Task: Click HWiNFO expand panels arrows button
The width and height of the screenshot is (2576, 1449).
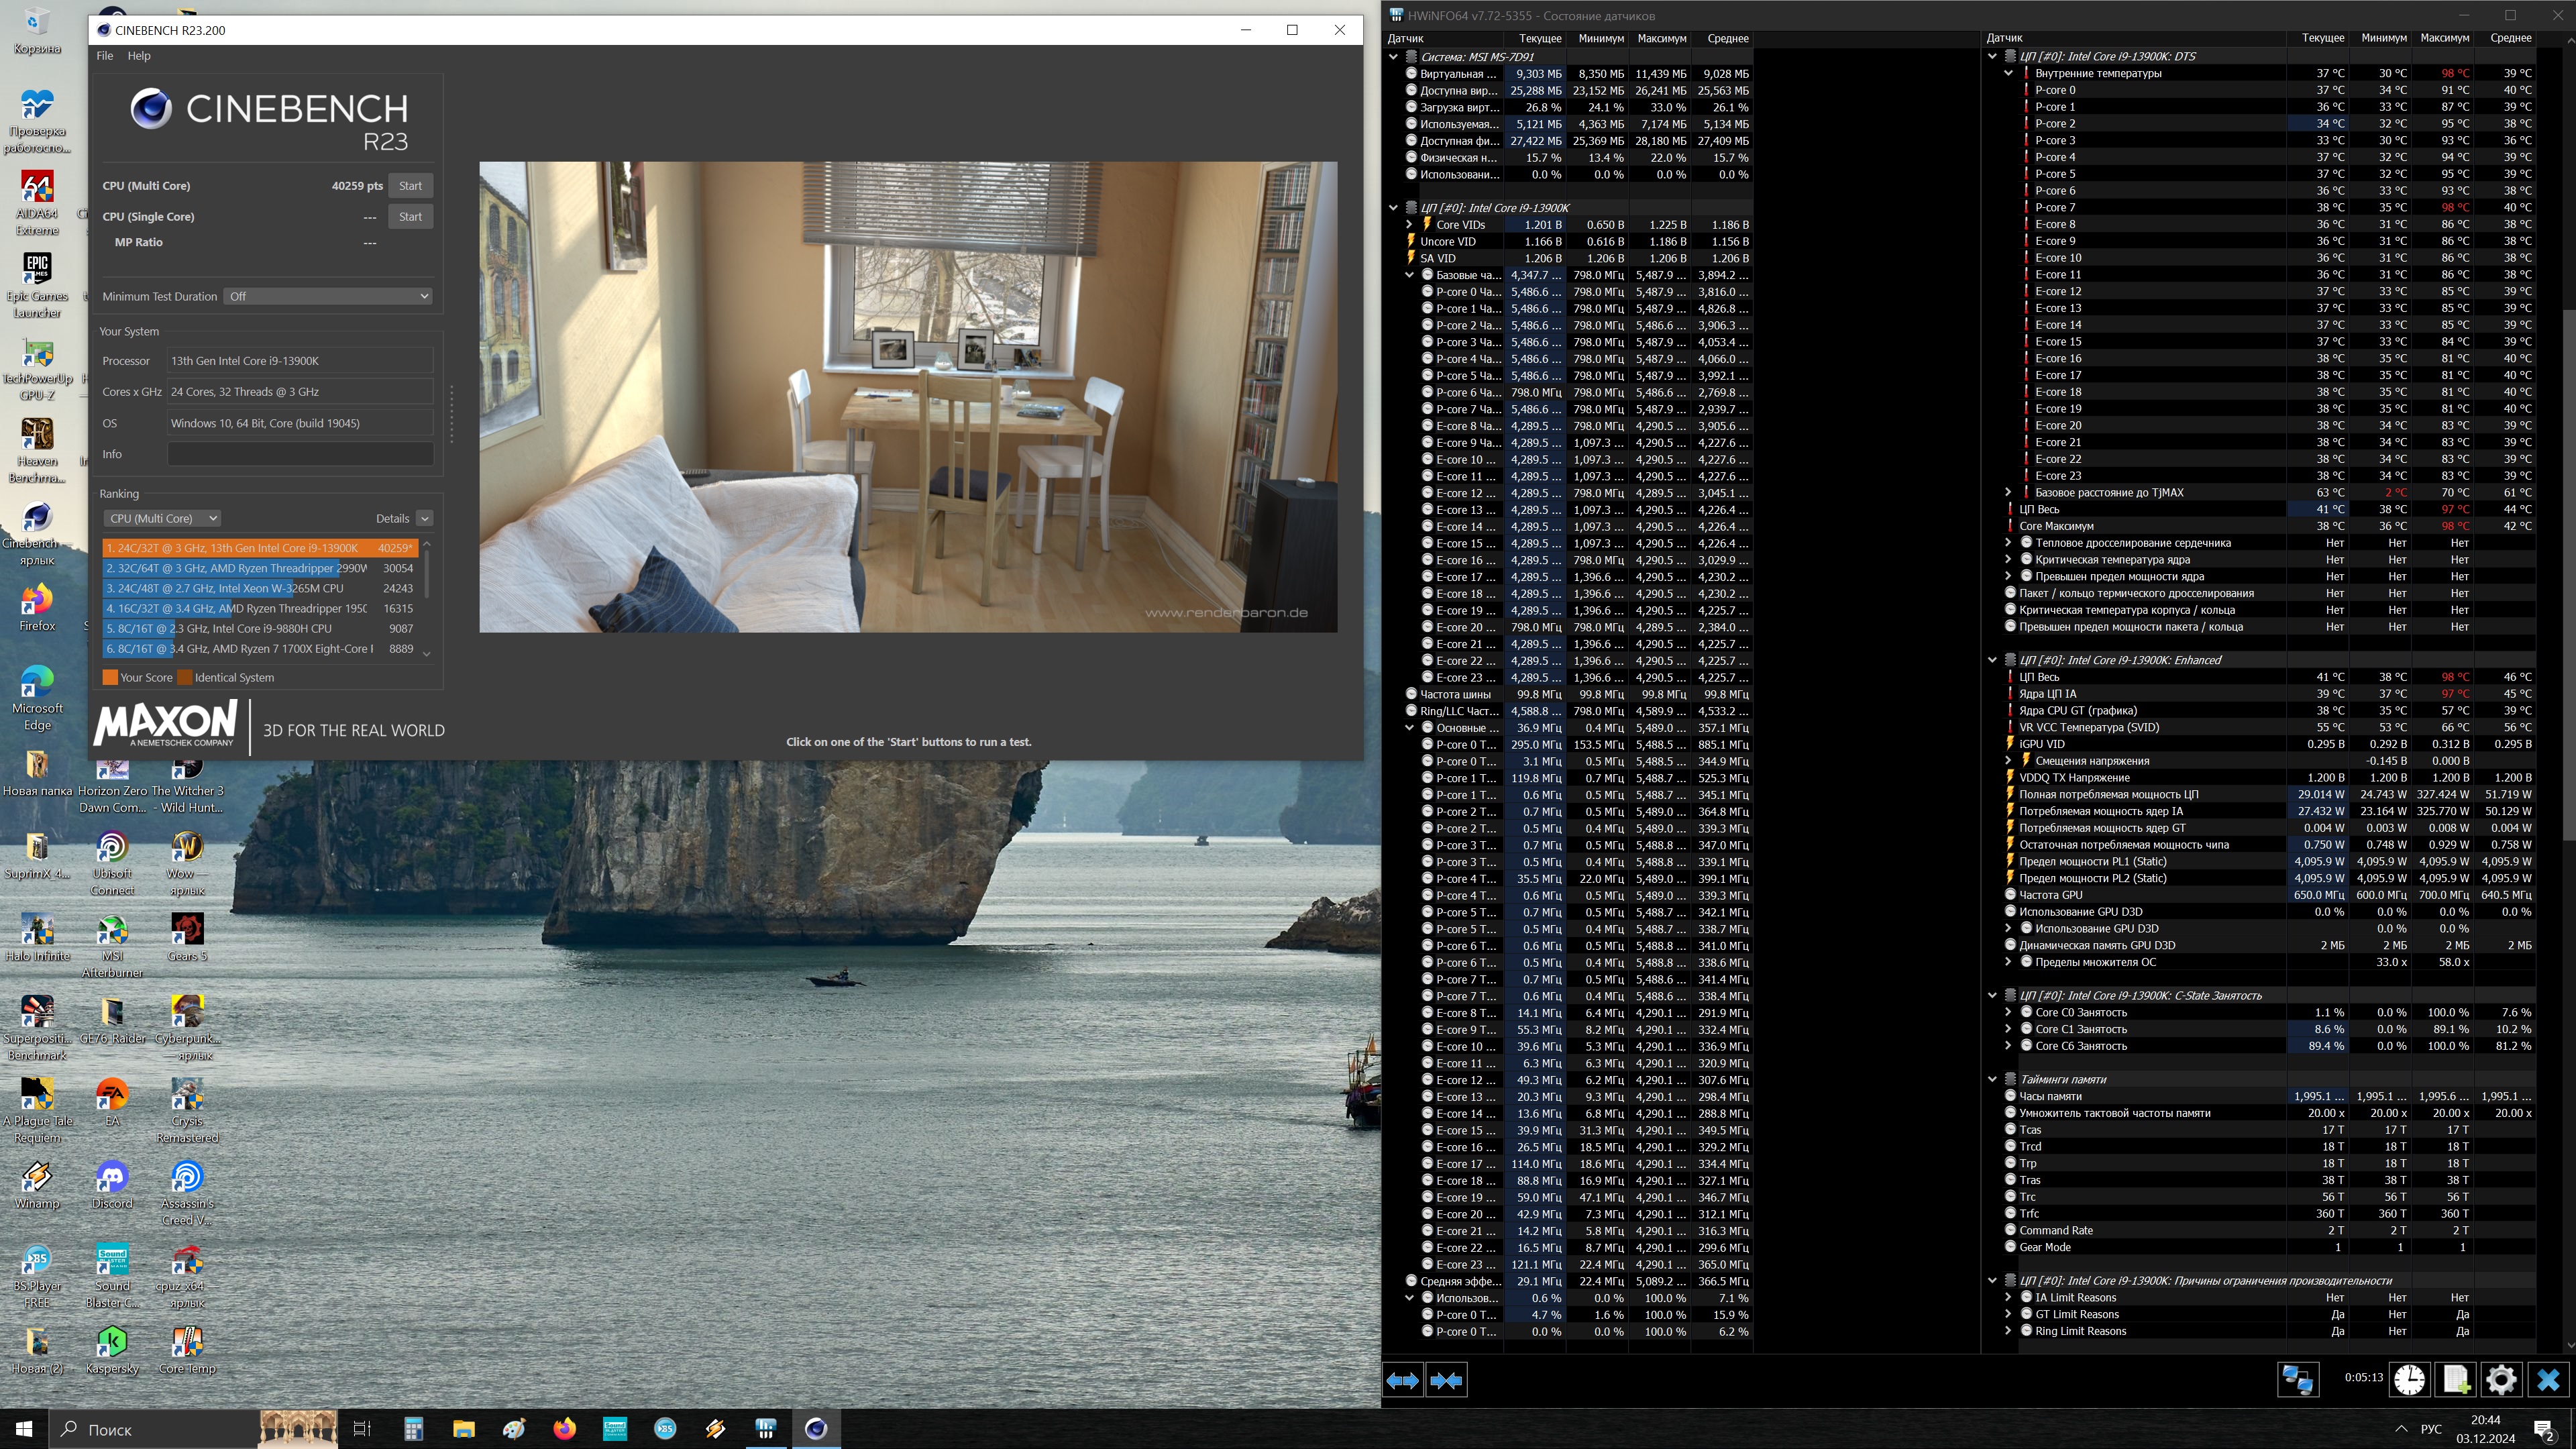Action: [x=1402, y=1380]
